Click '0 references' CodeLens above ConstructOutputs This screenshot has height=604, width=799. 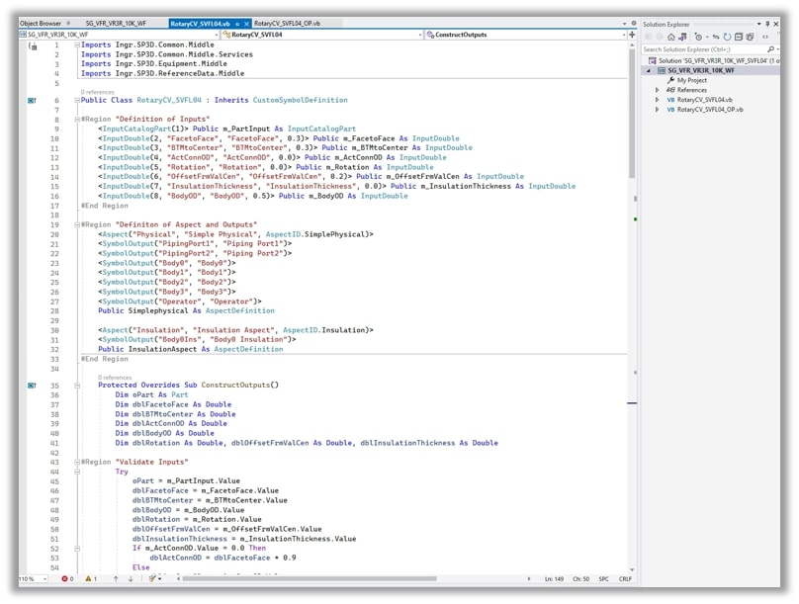pos(115,378)
